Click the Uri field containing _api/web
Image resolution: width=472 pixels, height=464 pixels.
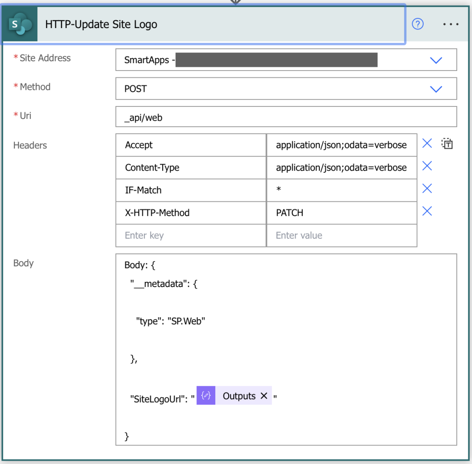tap(286, 117)
